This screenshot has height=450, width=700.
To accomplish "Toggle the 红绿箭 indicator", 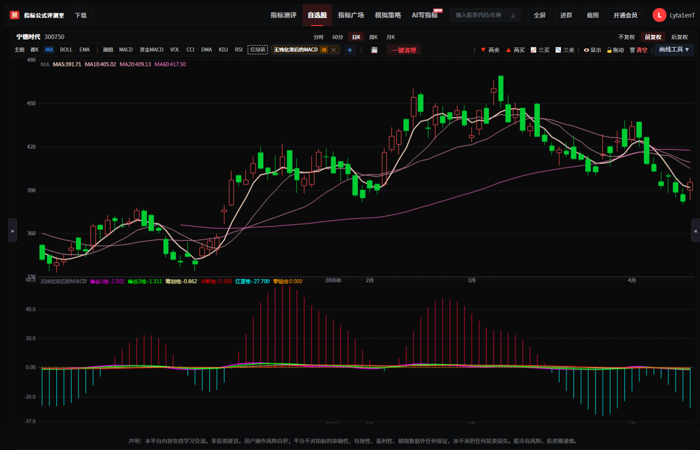I will (258, 50).
